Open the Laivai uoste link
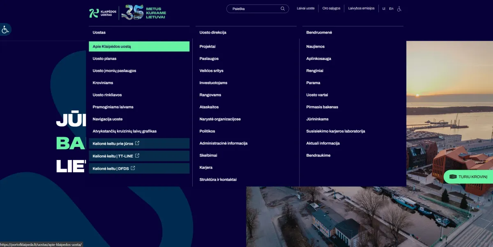The height and width of the screenshot is (247, 493). pos(306,8)
